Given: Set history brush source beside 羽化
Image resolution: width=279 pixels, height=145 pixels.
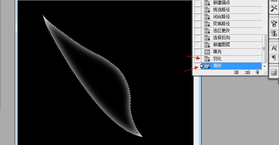Looking at the screenshot, I should pos(197,58).
